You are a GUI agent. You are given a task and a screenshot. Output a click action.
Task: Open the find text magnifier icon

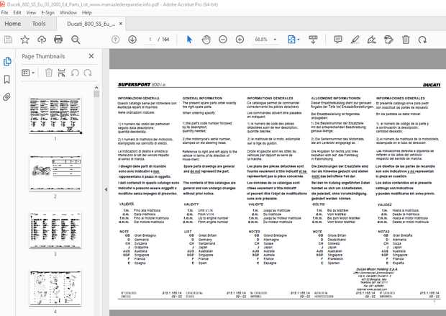[x=76, y=40]
